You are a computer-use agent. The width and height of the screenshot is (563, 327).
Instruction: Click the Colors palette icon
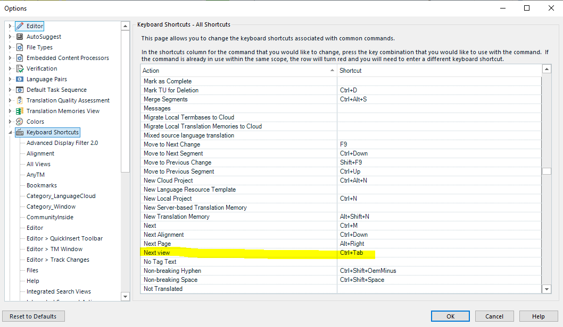pos(20,122)
